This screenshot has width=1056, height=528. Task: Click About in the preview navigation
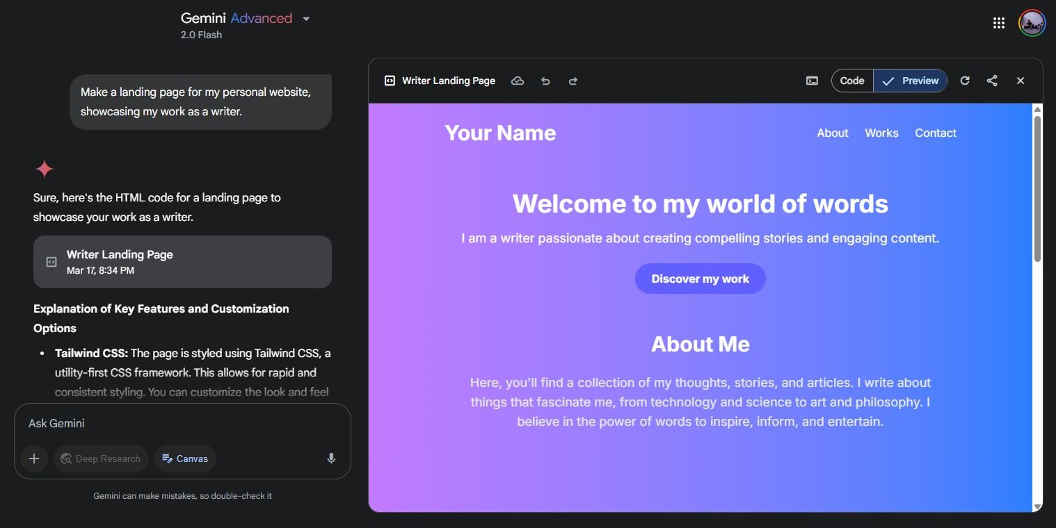832,133
